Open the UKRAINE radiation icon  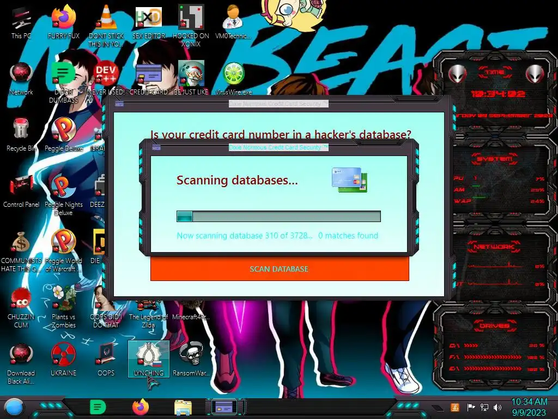63,360
